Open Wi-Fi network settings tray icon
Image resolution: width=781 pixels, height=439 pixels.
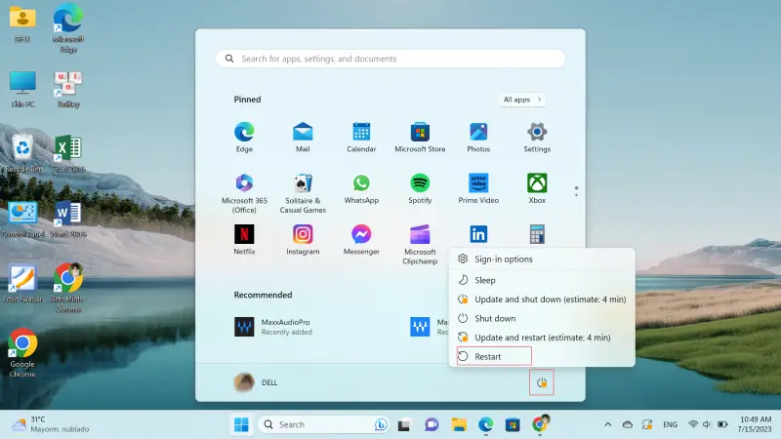693,424
